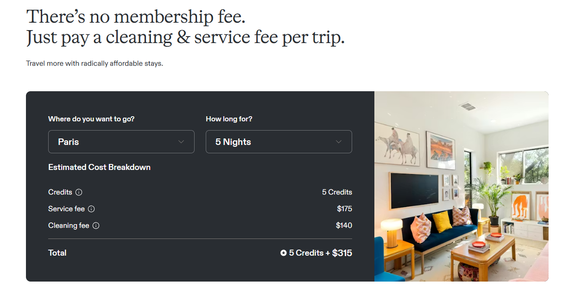Click the $175 service fee amount
575x295 pixels.
point(344,209)
